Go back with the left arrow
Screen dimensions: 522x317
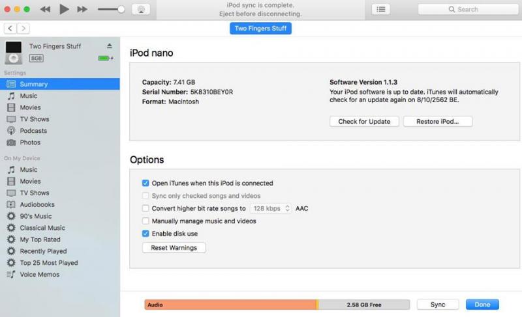(10, 29)
